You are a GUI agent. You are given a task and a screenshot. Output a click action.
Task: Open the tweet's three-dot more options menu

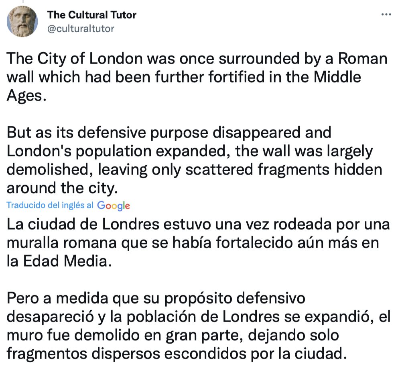pos(385,15)
